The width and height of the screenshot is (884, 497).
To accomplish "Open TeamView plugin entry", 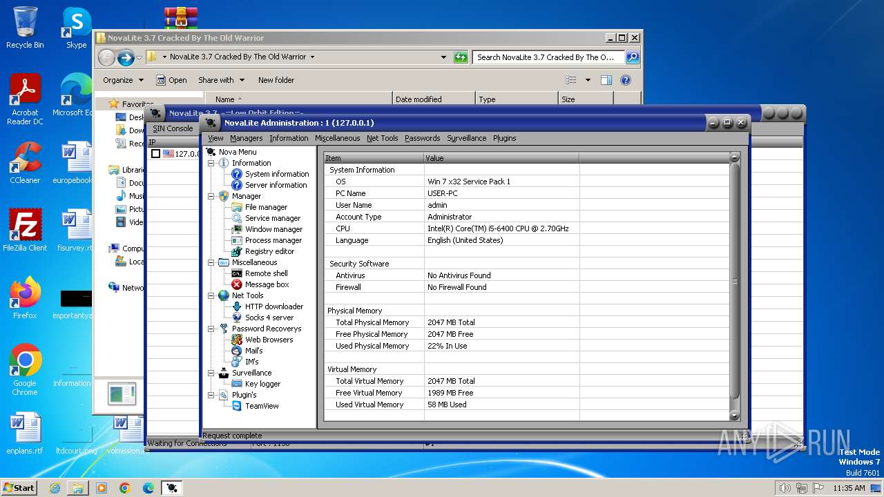I will [x=262, y=406].
